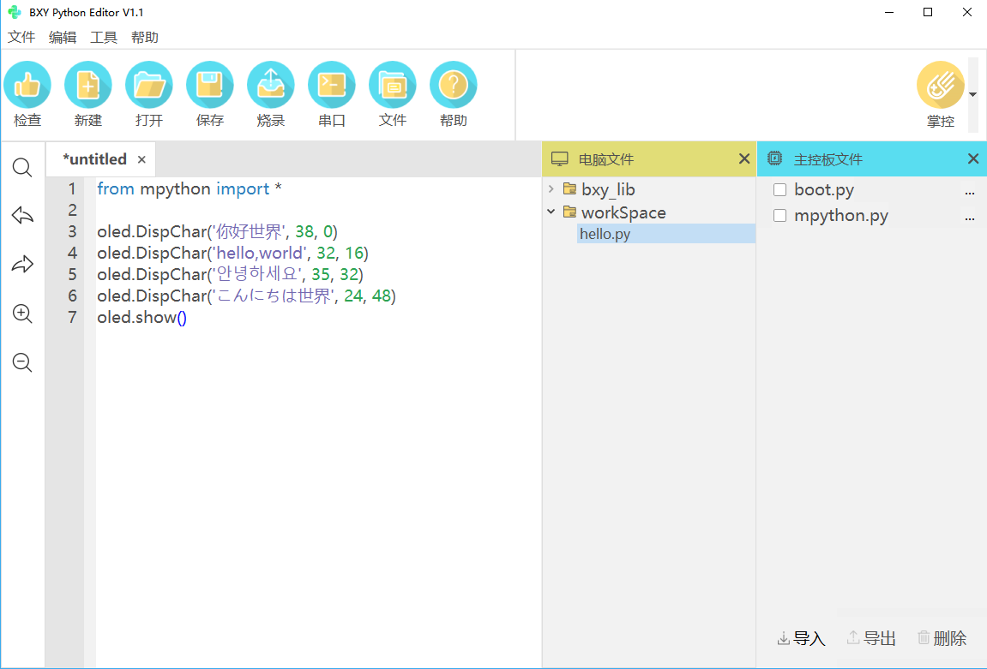Save the script with 保存 icon
Viewport: 987px width, 669px height.
click(x=210, y=85)
